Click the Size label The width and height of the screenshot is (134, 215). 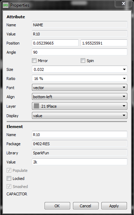point(10,69)
